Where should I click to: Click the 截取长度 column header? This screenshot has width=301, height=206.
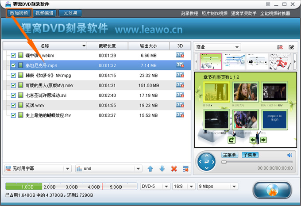pos(107,46)
